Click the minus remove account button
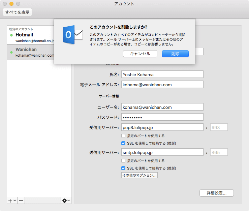249x211 pixels. click(x=21, y=201)
